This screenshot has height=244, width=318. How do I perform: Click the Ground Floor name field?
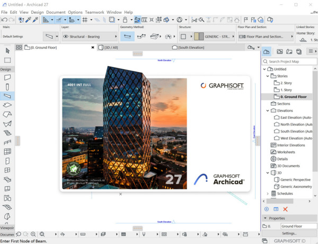298,226
